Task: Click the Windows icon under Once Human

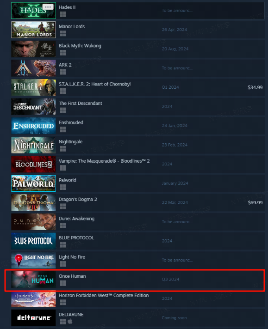Action: click(x=63, y=283)
